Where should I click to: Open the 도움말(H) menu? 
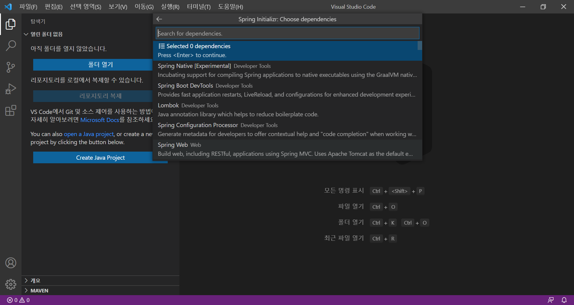click(230, 7)
